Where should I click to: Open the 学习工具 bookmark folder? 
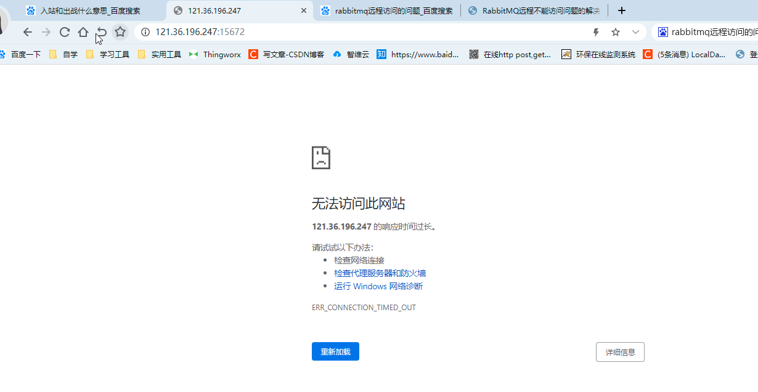click(x=108, y=54)
